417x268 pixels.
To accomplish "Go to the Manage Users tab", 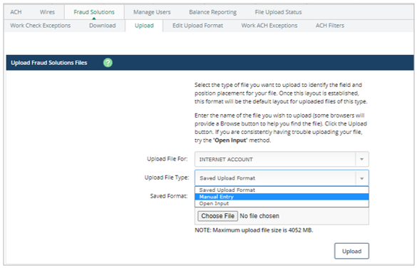I will click(152, 12).
